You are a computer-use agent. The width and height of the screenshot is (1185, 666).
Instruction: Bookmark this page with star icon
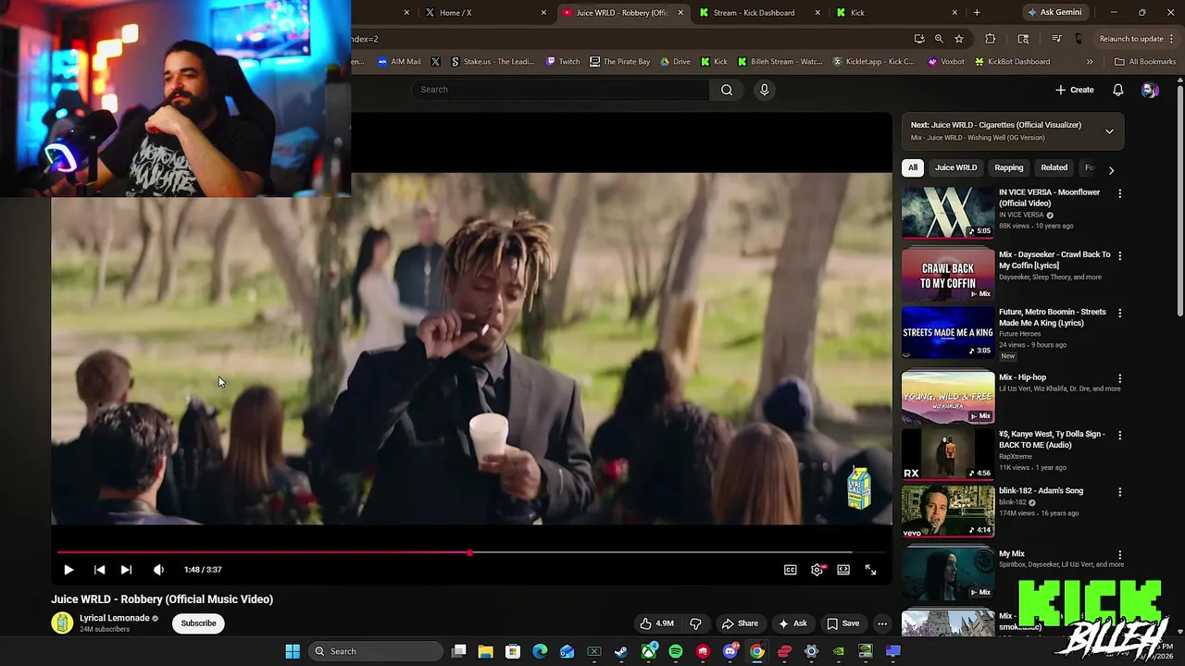pos(959,39)
